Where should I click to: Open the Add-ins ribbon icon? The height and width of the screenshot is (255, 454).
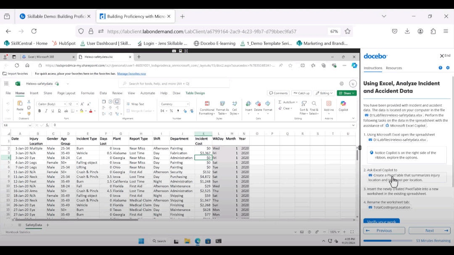pos(329,104)
